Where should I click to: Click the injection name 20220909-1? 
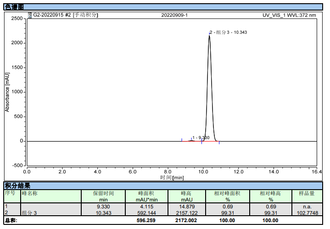click(x=174, y=15)
